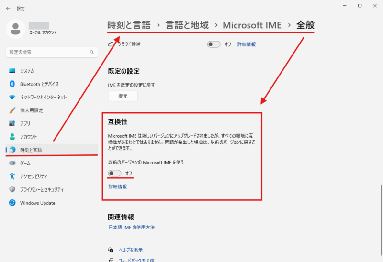This screenshot has width=383, height=262.
Task: Click the 関連情報 heading
Action: (x=121, y=217)
